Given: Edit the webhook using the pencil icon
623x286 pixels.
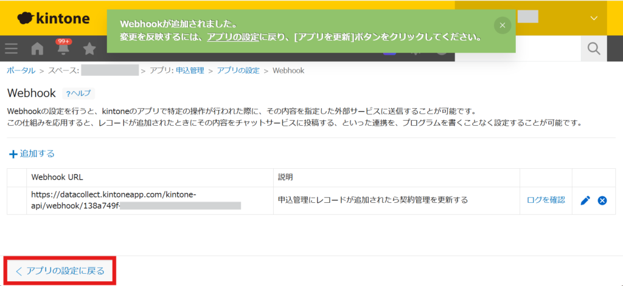Looking at the screenshot, I should [x=585, y=200].
